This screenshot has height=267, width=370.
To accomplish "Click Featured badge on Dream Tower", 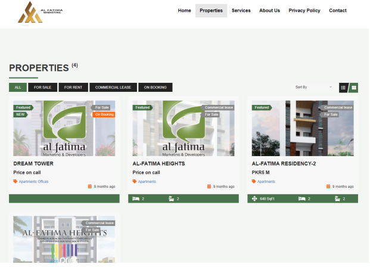I will click(x=23, y=108).
